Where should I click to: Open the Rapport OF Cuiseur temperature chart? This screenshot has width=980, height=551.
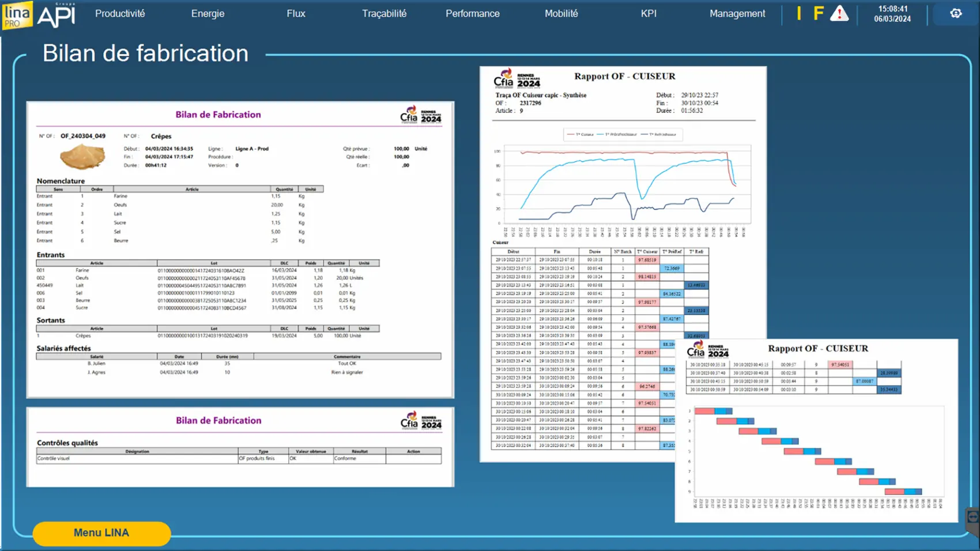click(623, 184)
